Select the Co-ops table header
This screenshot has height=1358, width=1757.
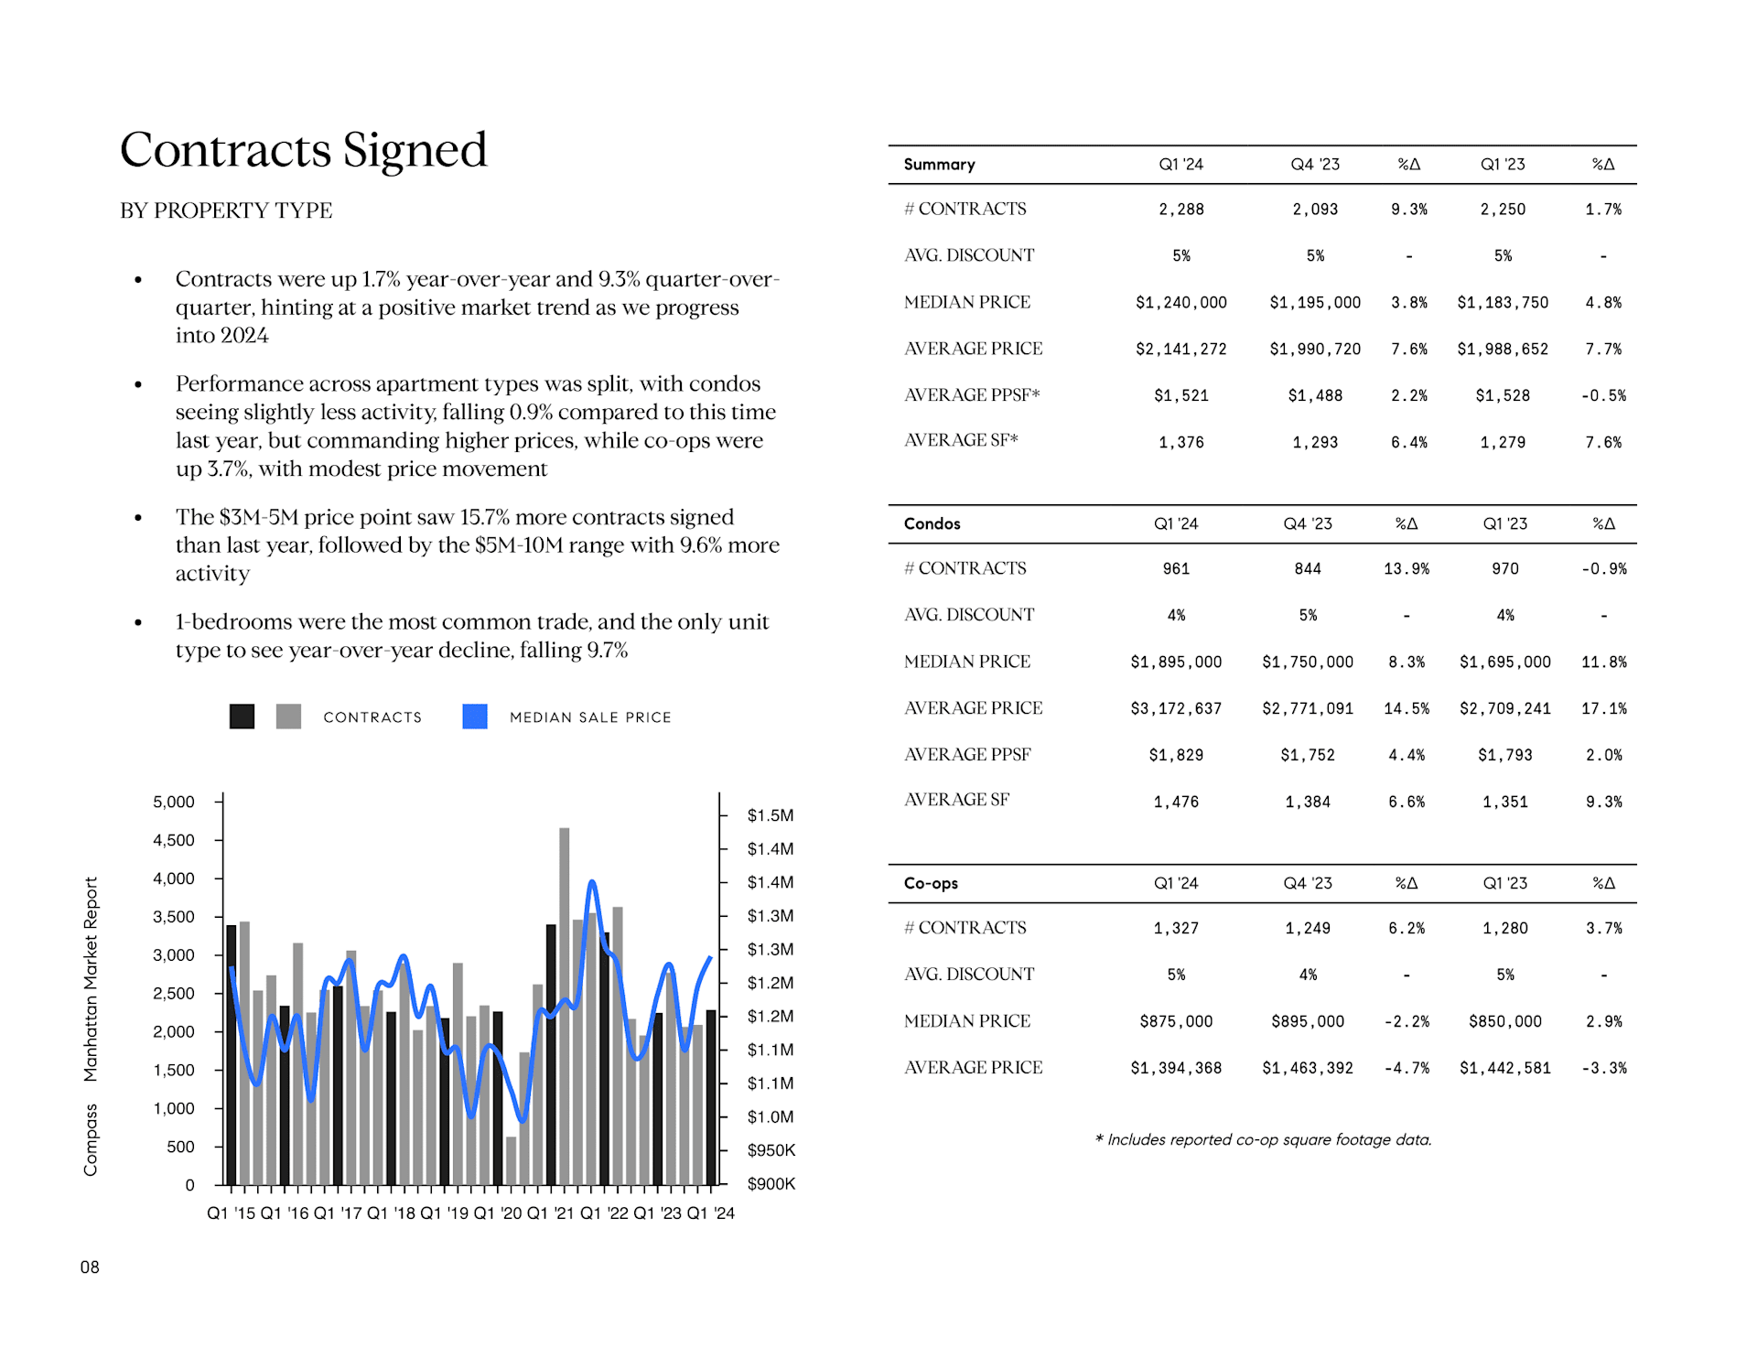coord(931,883)
